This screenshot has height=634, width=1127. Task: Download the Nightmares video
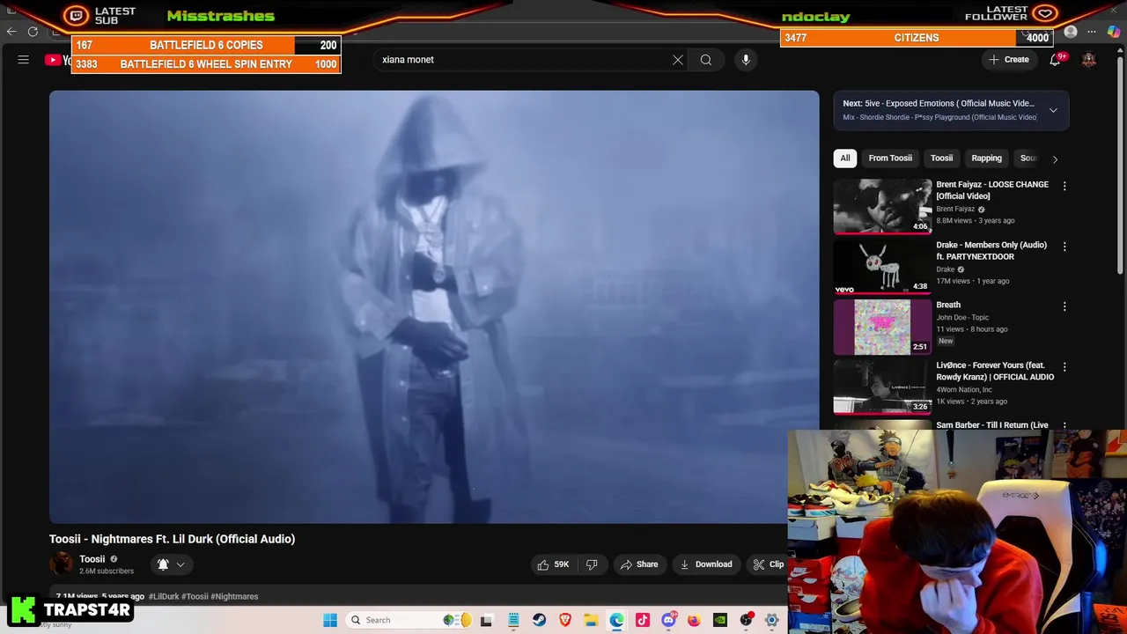pos(706,564)
